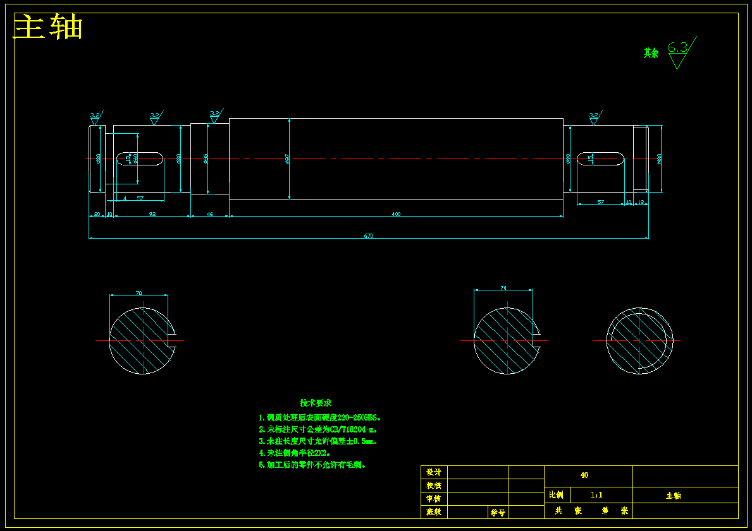Click the M80 thread dimension text
Viewport: 752px width, 531px height.
[659, 158]
